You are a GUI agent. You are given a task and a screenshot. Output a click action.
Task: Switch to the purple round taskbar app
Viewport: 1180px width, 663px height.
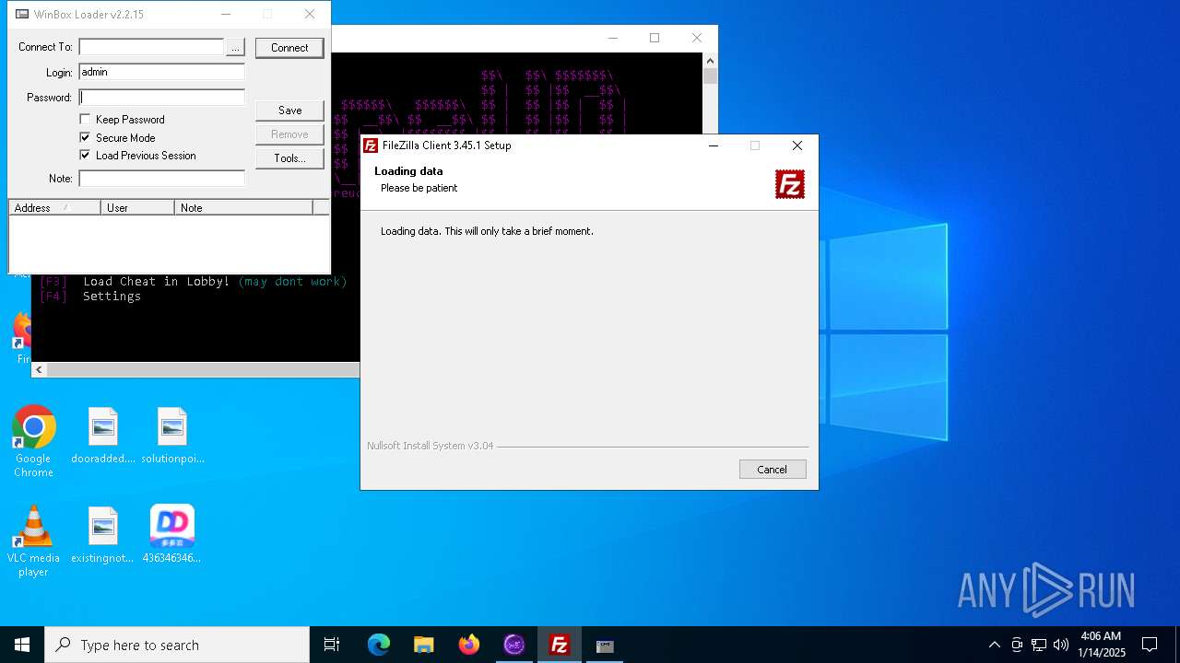point(514,645)
